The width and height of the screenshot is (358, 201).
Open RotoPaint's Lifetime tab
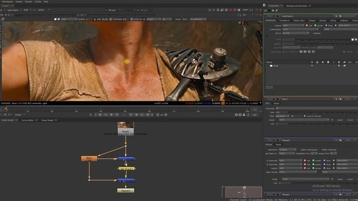[x=344, y=20]
